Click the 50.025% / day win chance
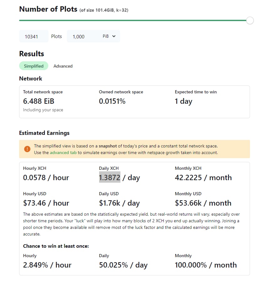 point(123,265)
